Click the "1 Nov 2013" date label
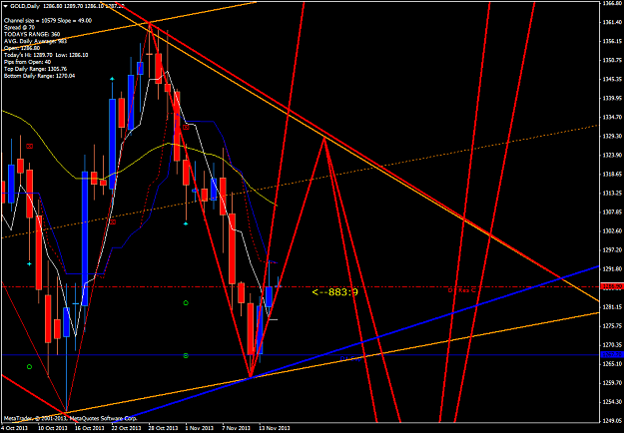Viewport: 624px width, 433px height. (x=202, y=429)
